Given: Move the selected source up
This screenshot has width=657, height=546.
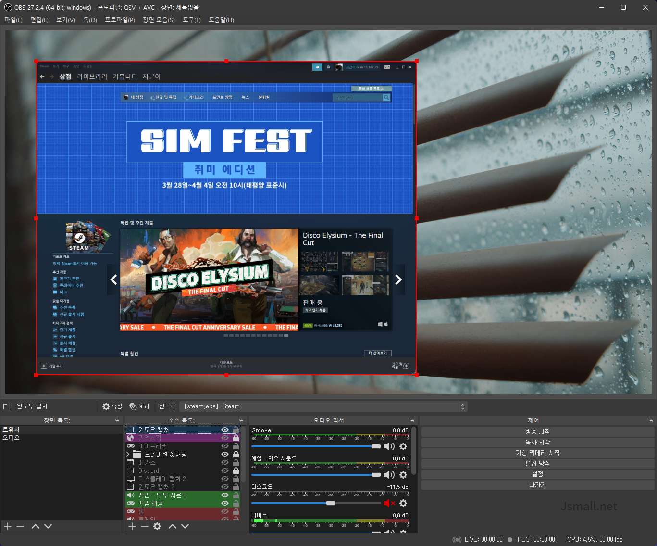Looking at the screenshot, I should (173, 526).
